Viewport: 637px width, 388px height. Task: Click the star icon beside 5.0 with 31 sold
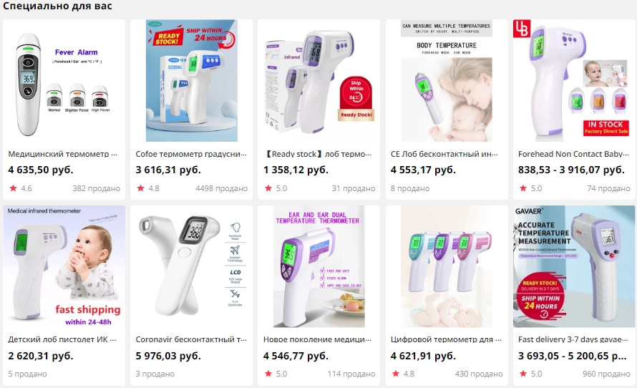coord(268,188)
